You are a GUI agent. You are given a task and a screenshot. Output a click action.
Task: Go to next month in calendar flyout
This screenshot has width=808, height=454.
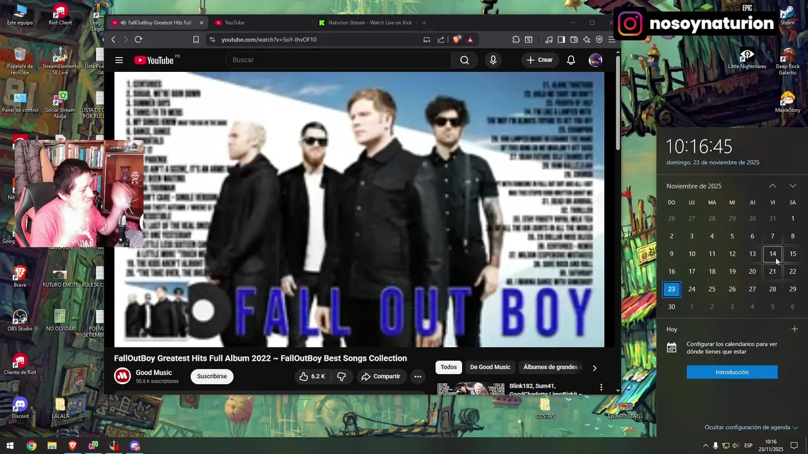(793, 186)
